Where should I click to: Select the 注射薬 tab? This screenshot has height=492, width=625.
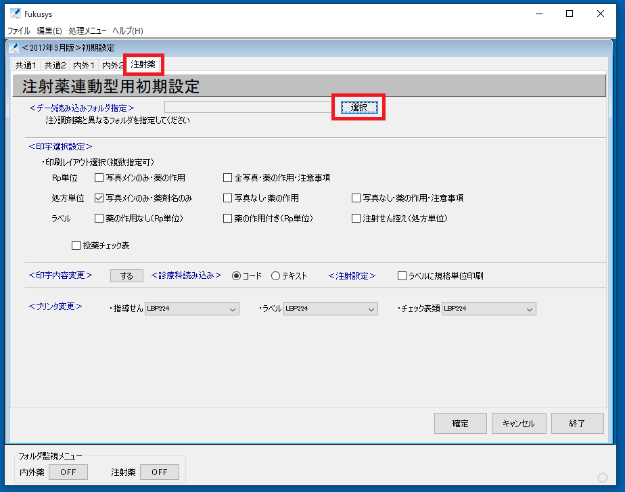143,64
